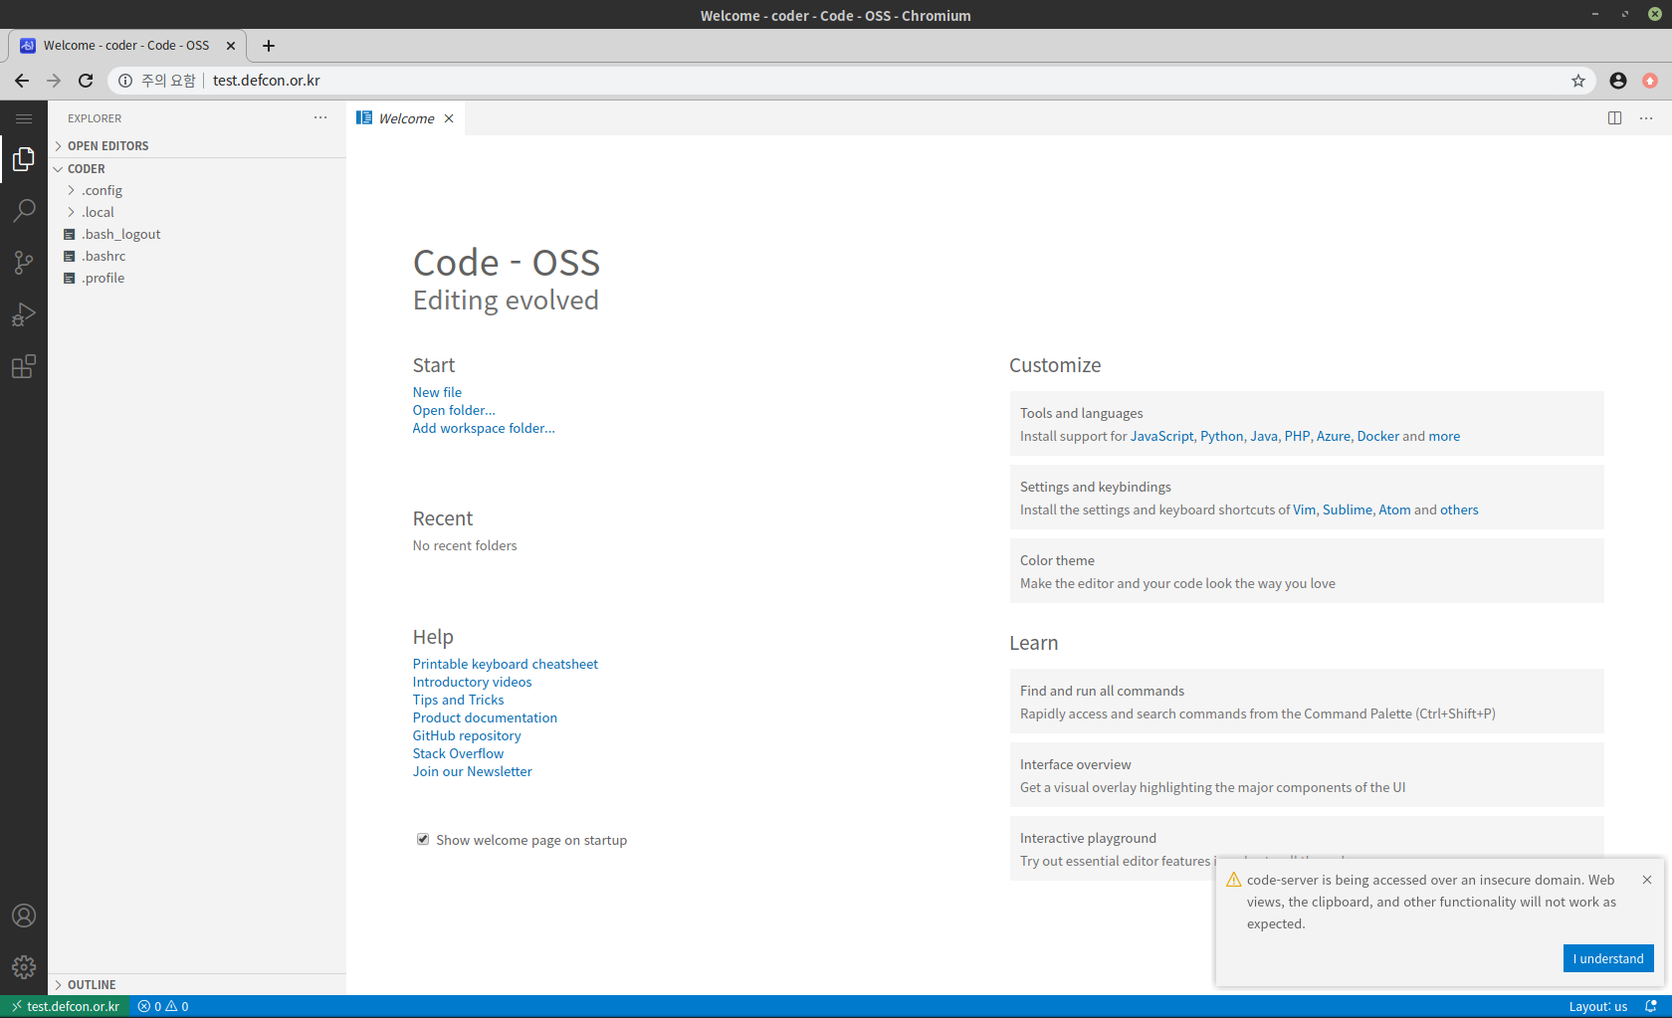The image size is (1672, 1018).
Task: View site security information icon
Action: 125,81
